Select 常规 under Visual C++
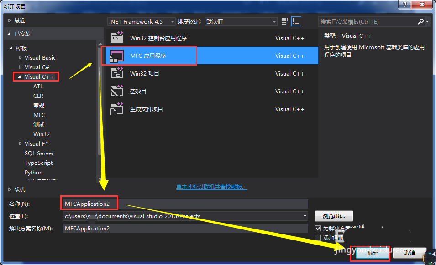The image size is (436, 265). [39, 105]
